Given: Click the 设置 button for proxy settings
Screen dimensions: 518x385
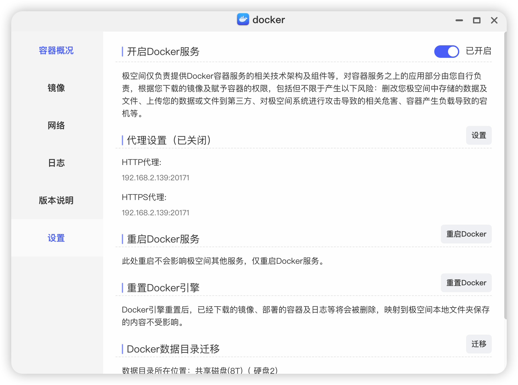Looking at the screenshot, I should pyautogui.click(x=479, y=135).
